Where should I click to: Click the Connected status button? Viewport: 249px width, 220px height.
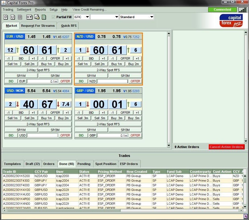coord(222,10)
